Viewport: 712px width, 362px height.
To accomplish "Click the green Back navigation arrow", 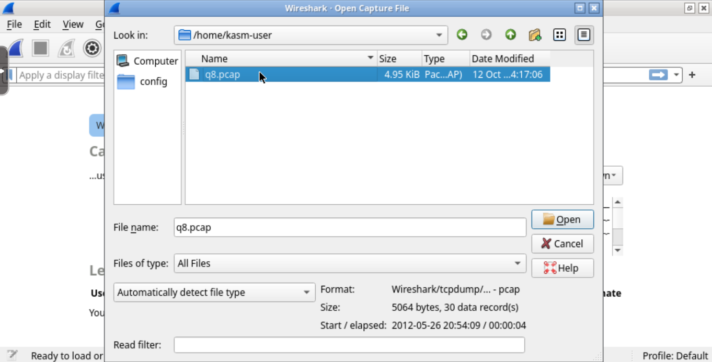I will tap(462, 35).
